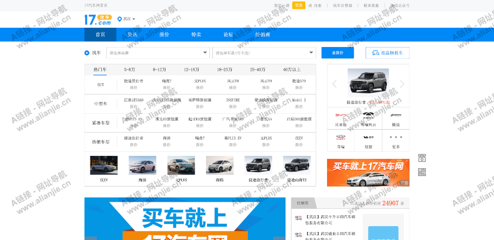Show previous car in featured carousel
494x240 pixels.
pyautogui.click(x=334, y=84)
